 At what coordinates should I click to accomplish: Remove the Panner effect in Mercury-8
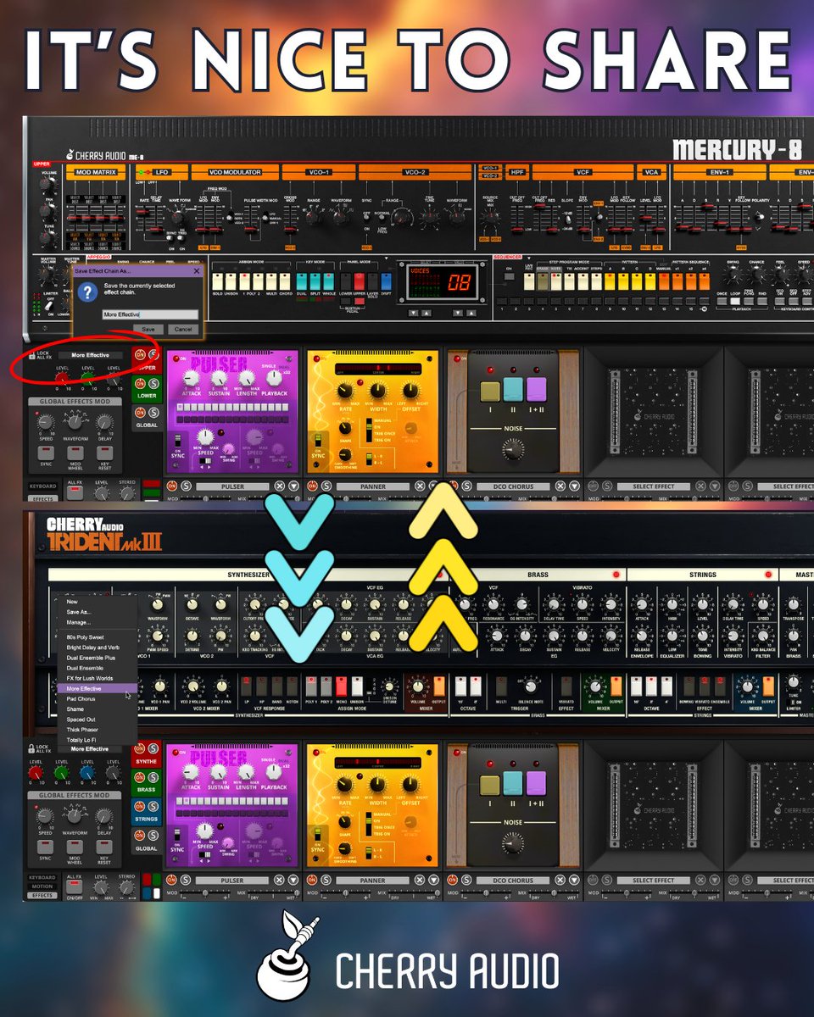[x=421, y=486]
